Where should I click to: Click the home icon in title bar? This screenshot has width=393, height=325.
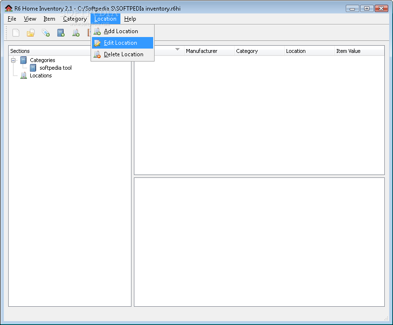point(9,8)
